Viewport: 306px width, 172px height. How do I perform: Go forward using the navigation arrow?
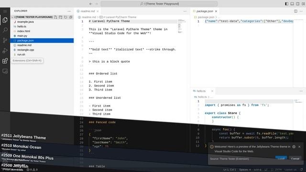pyautogui.click(x=97, y=4)
